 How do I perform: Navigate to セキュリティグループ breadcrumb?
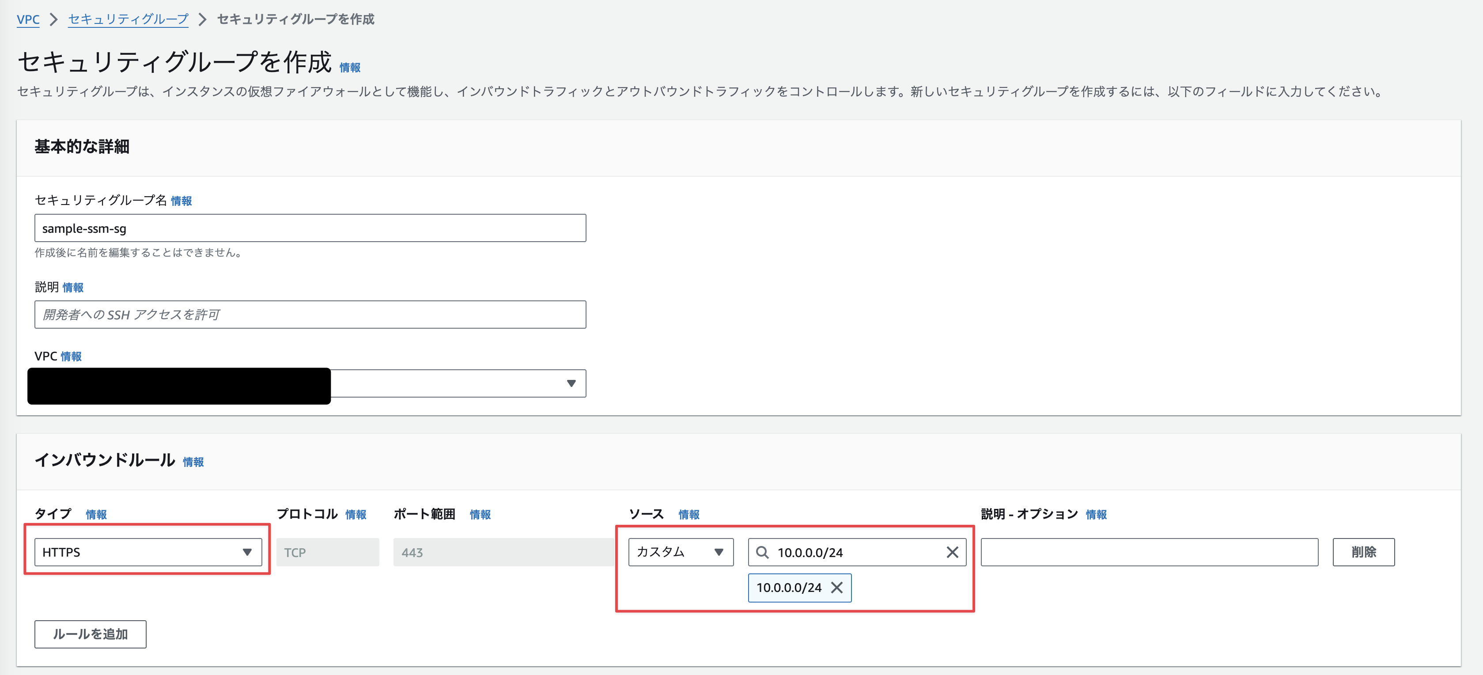[x=128, y=19]
